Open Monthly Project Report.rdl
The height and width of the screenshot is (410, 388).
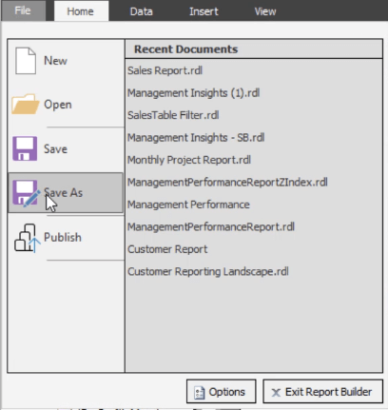189,160
